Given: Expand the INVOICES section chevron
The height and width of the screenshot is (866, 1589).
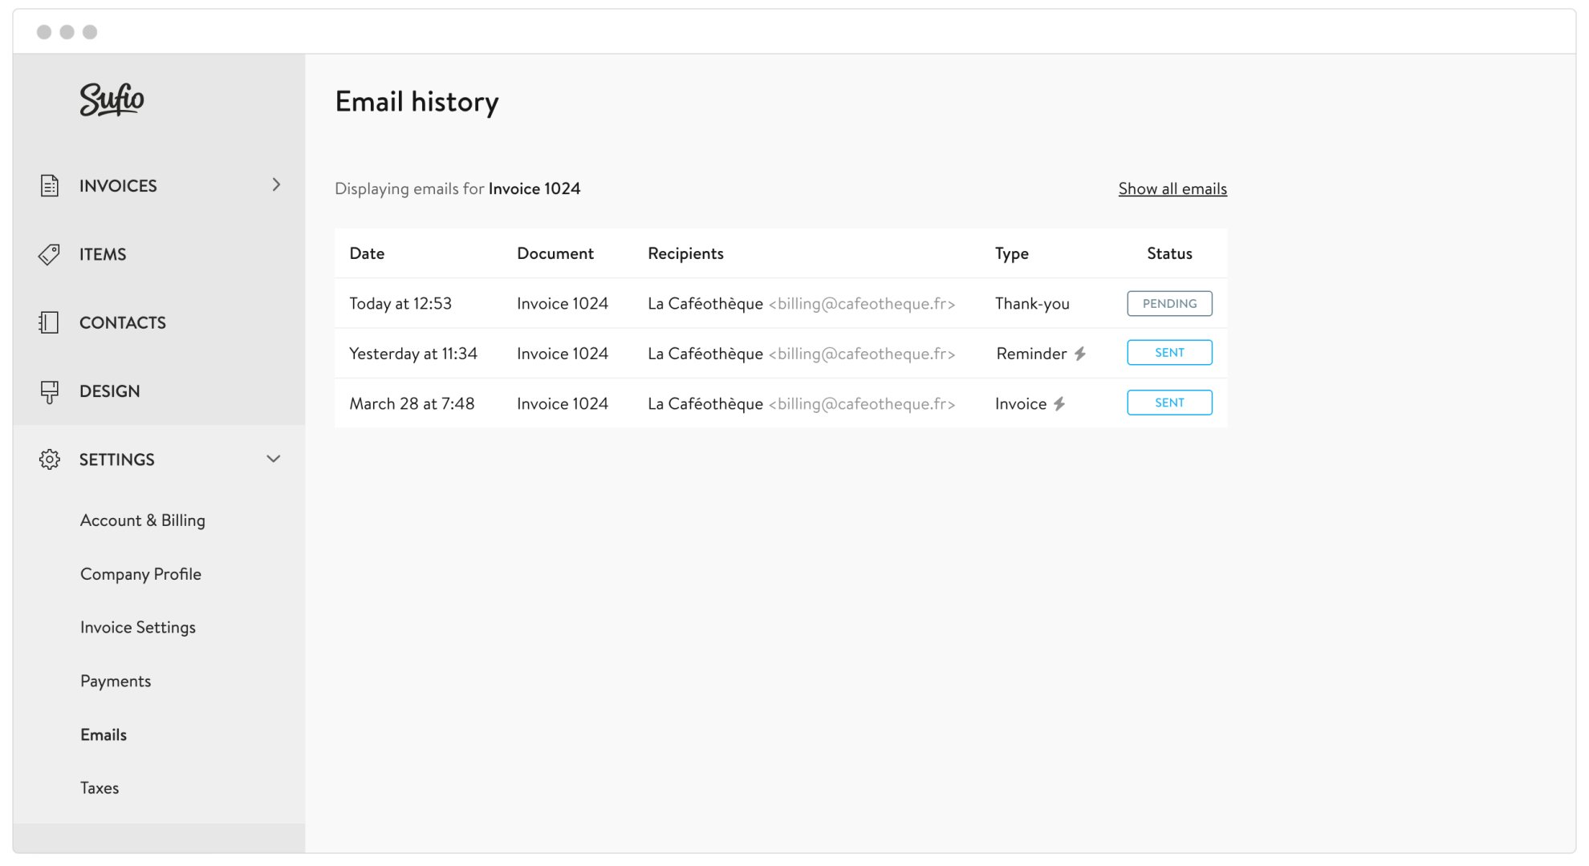Looking at the screenshot, I should pyautogui.click(x=276, y=185).
